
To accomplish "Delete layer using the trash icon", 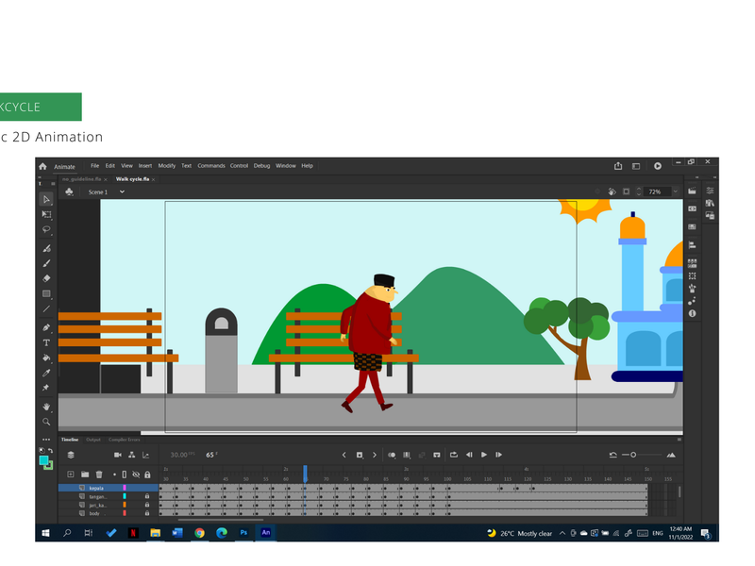I will click(x=98, y=474).
